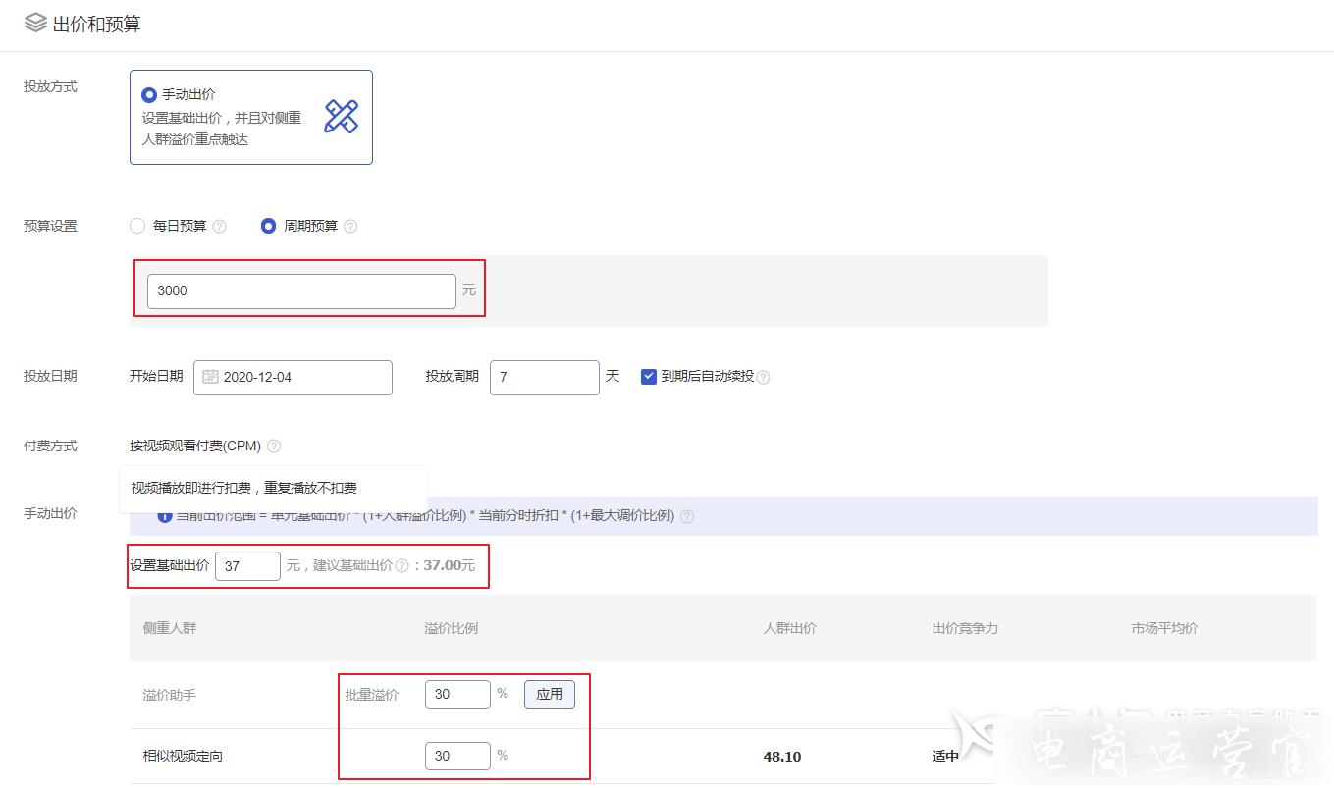This screenshot has width=1334, height=788.
Task: Select the 手动出价 radio option
Action: (149, 95)
